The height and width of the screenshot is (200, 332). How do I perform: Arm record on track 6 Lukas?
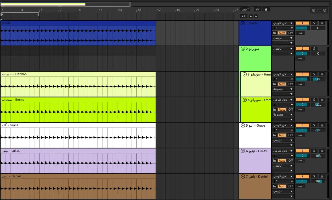tap(322, 151)
